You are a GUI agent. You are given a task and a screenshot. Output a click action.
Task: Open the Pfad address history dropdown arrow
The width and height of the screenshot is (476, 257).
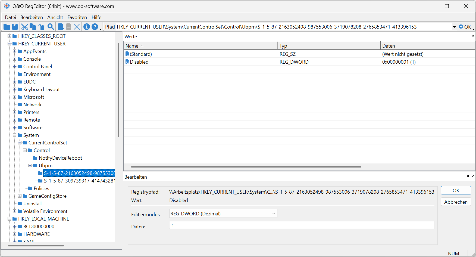(454, 27)
